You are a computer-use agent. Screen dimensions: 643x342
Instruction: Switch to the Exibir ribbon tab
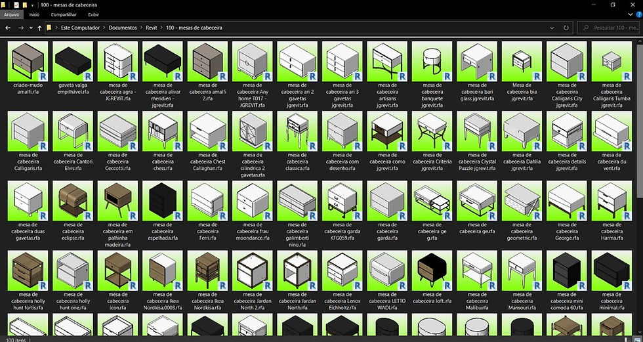click(x=93, y=14)
